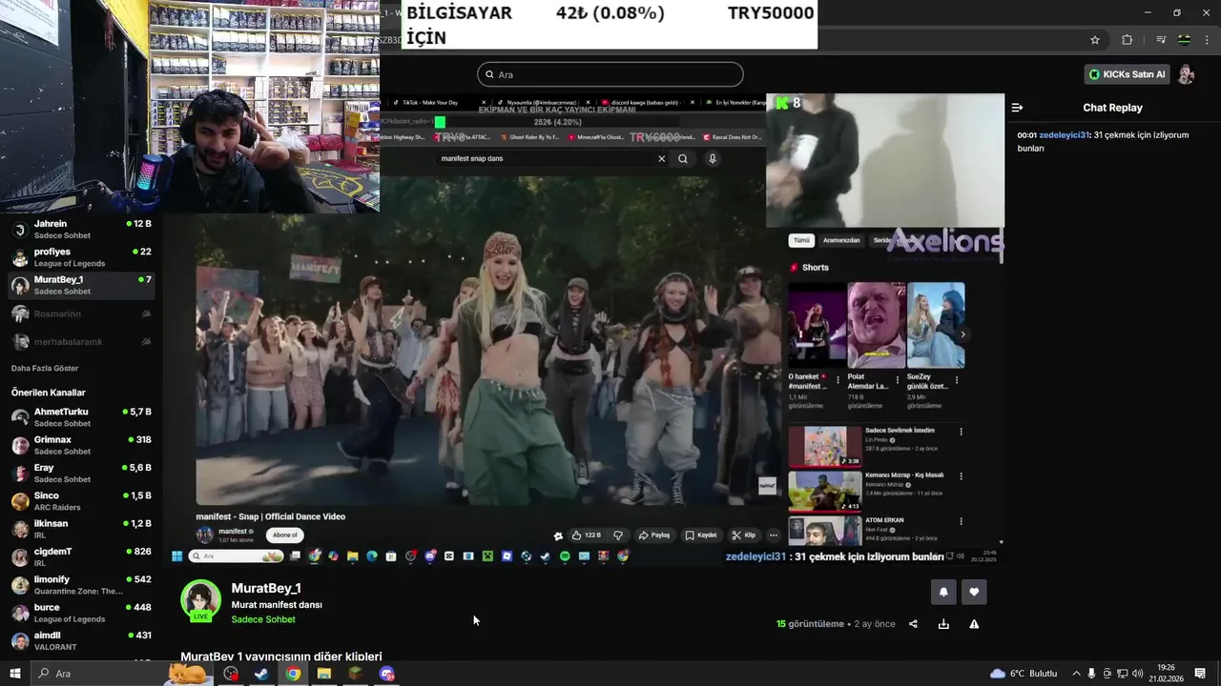Download the clip with download icon
The height and width of the screenshot is (686, 1221).
coord(943,624)
